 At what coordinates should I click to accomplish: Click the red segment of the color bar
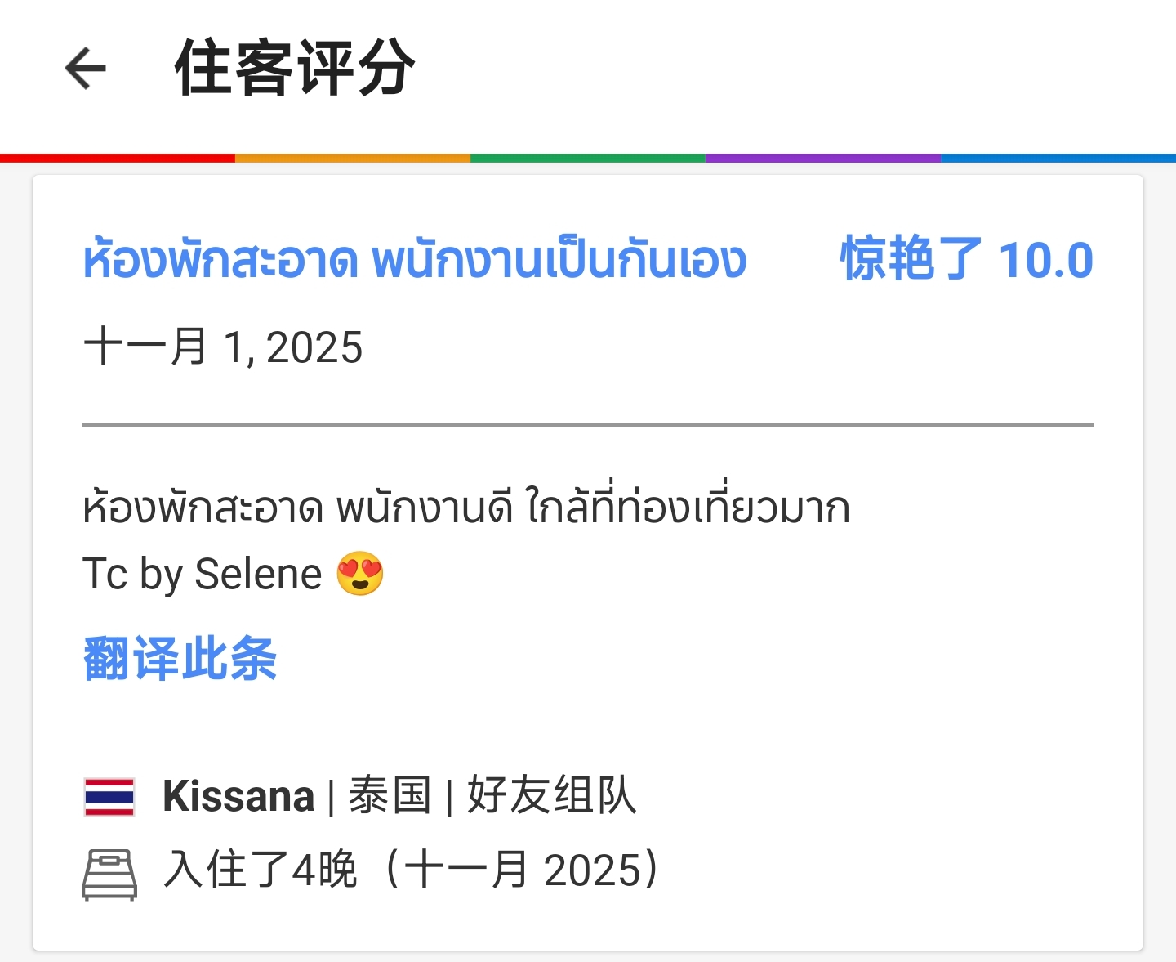[118, 158]
